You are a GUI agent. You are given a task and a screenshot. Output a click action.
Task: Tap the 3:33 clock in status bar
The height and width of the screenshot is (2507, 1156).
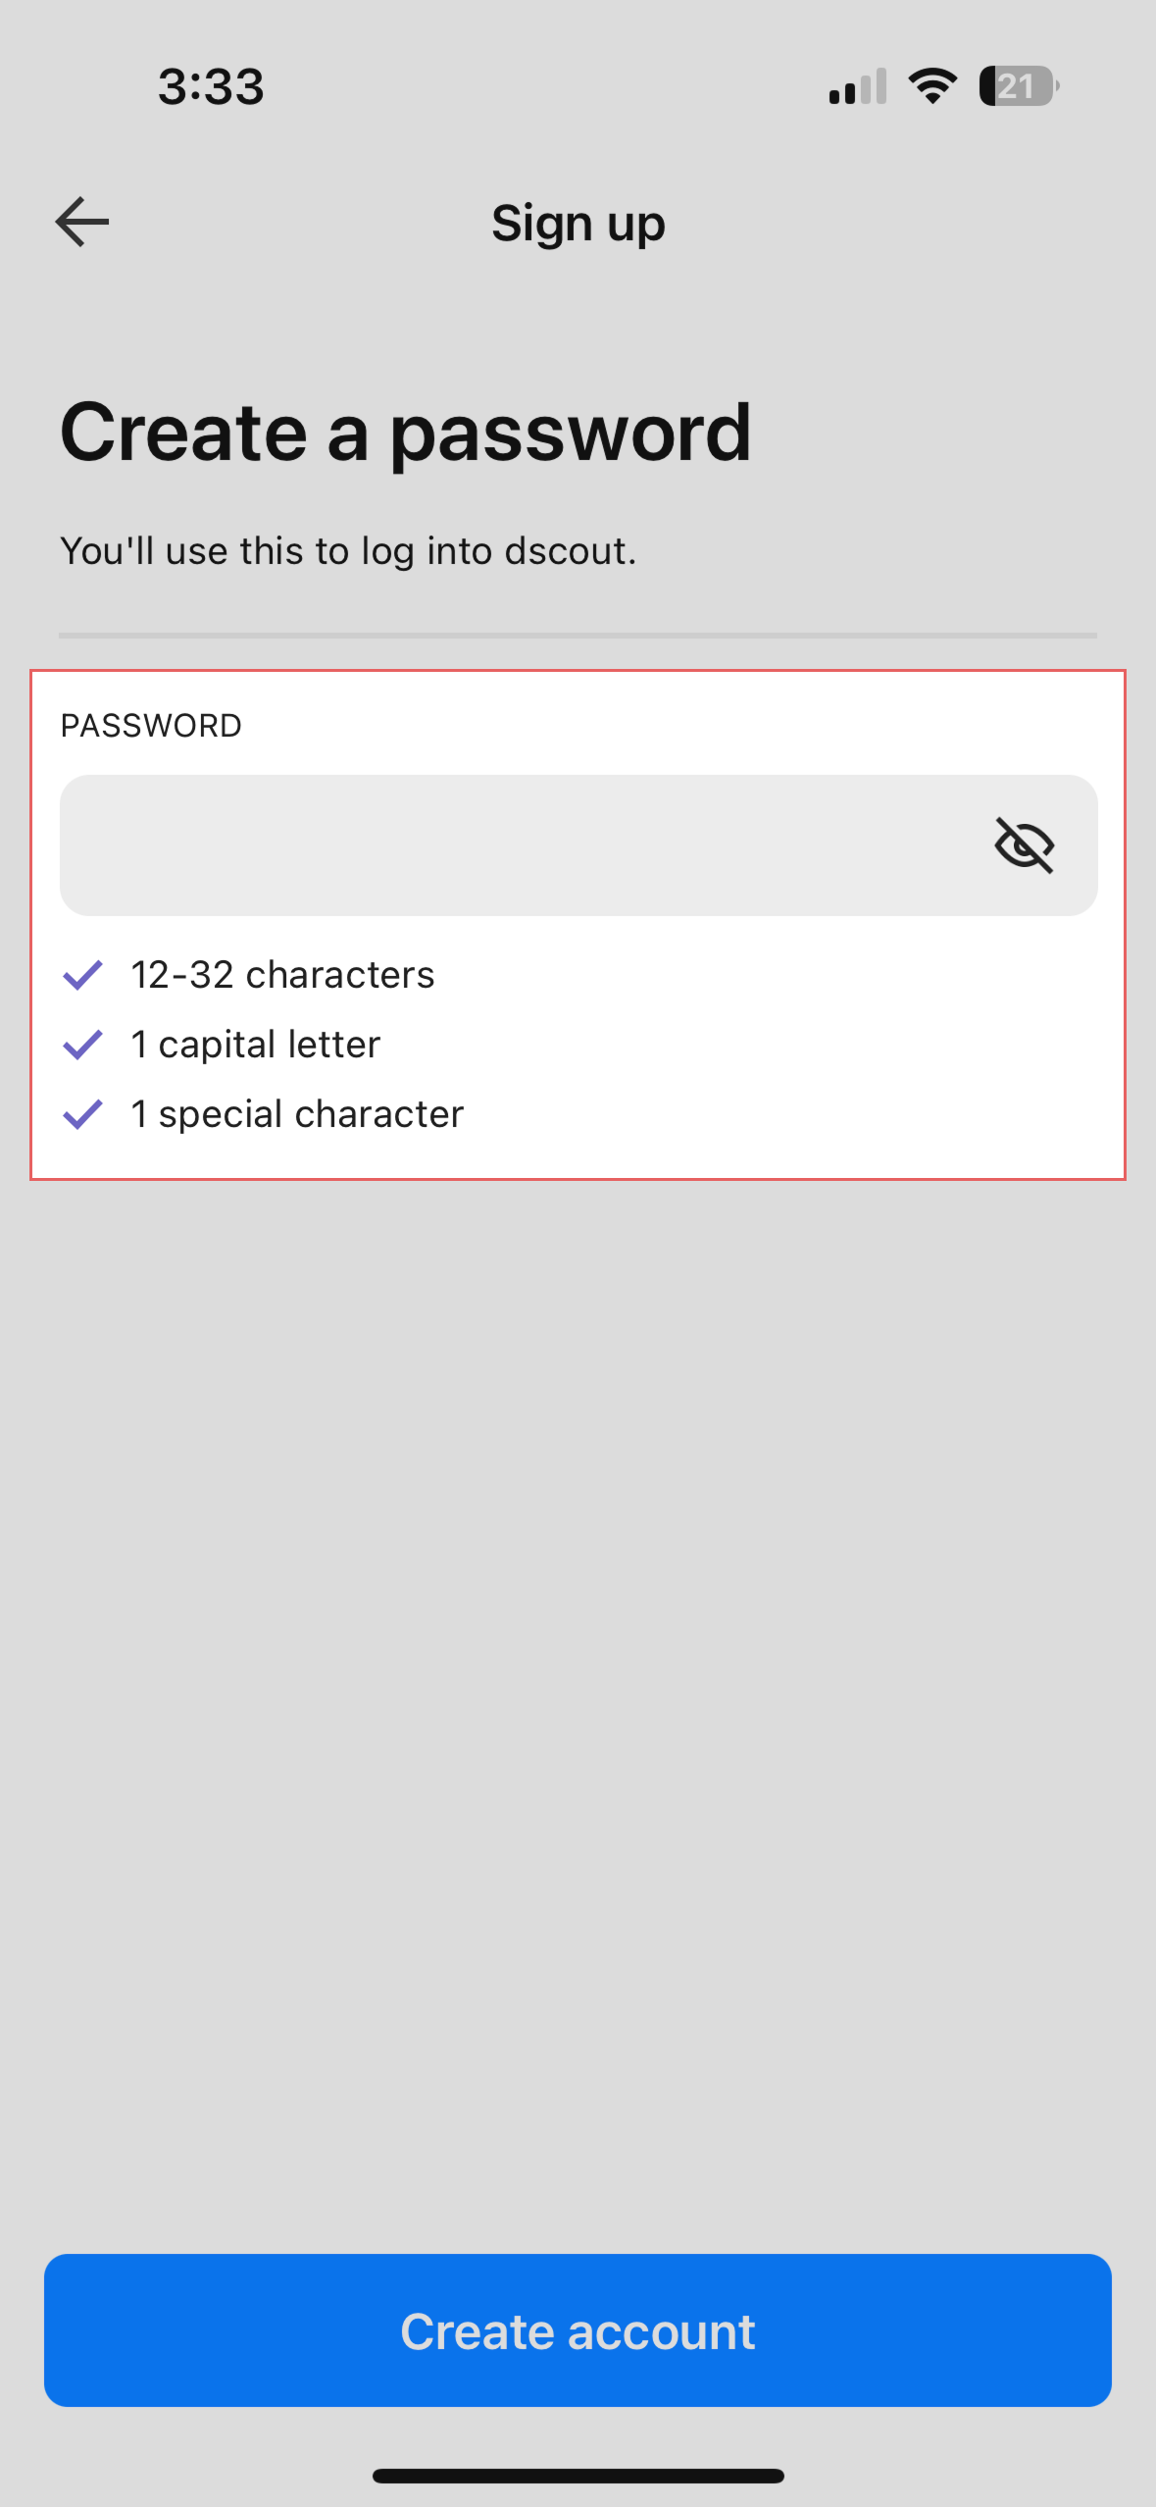coord(211,86)
